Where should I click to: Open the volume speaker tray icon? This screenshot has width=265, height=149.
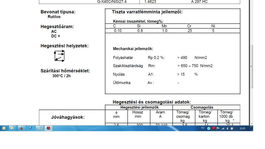click(x=227, y=129)
